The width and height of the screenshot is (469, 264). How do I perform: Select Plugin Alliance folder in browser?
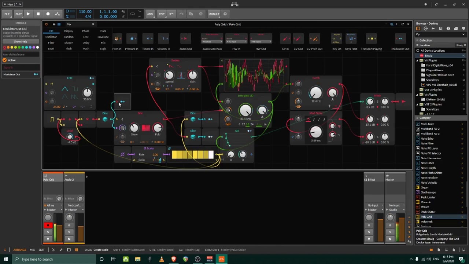(435, 70)
